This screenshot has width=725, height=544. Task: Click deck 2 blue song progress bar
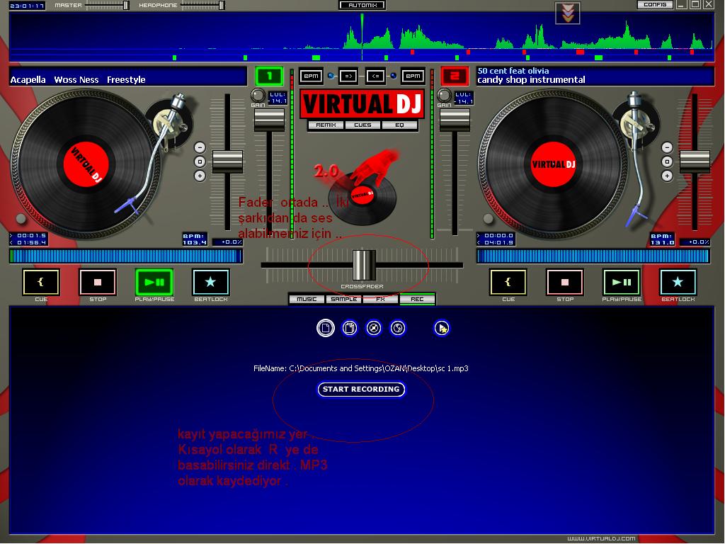[593, 256]
